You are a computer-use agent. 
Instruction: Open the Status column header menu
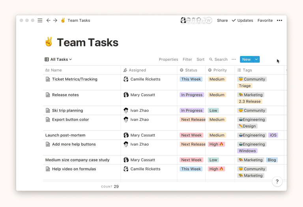pos(191,70)
